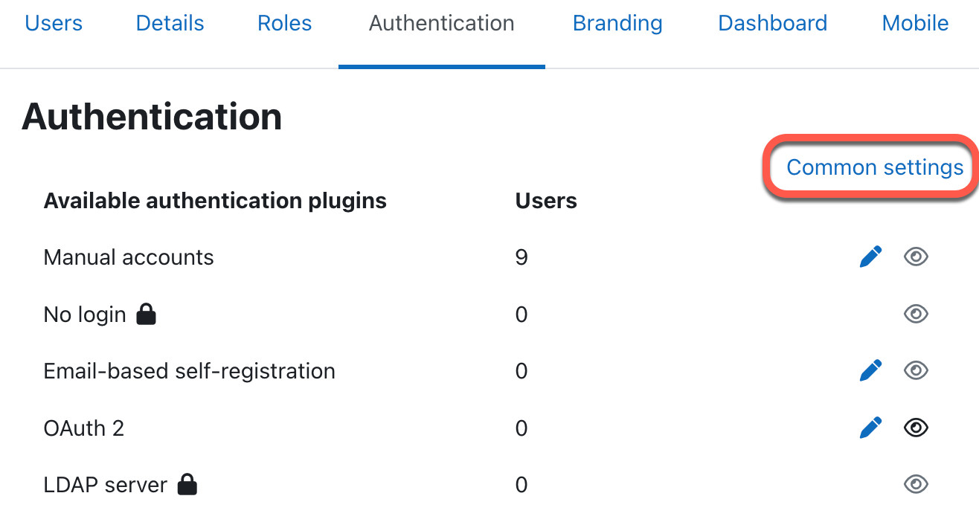Click the Manual accounts user count 9
Viewport: 979px width, 522px height.
[x=521, y=257]
